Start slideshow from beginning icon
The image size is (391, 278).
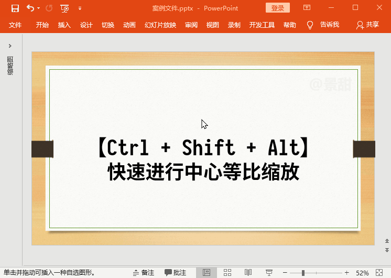(64, 8)
